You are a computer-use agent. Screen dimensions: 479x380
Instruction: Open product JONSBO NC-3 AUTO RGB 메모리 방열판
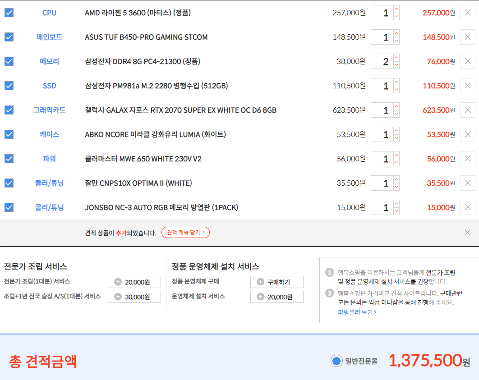(161, 207)
